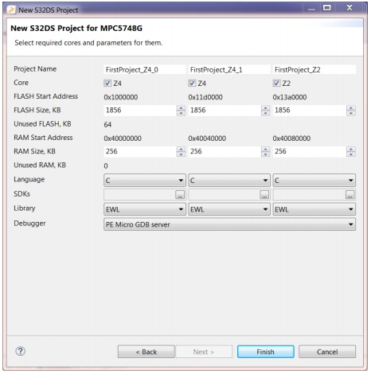Focus the FLASH Size field showing 1856 for Z2
This screenshot has width=371, height=374.
[310, 110]
